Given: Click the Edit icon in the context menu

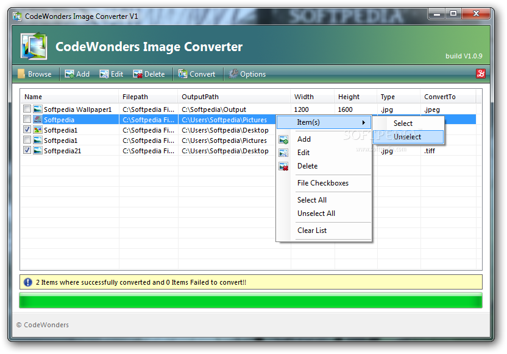Looking at the screenshot, I should pos(283,153).
